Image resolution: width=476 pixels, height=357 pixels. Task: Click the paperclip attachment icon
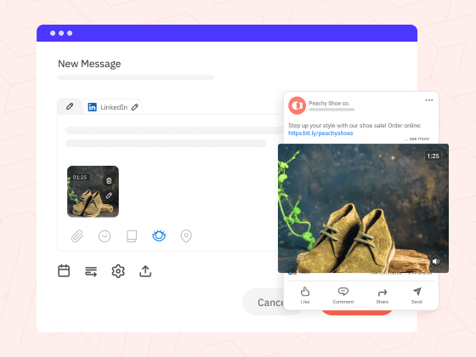[x=77, y=236]
